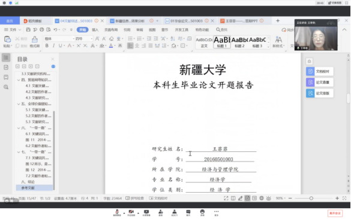The width and height of the screenshot is (351, 219).
Task: Click the search magnifier in left sidebar
Action: pos(6,87)
